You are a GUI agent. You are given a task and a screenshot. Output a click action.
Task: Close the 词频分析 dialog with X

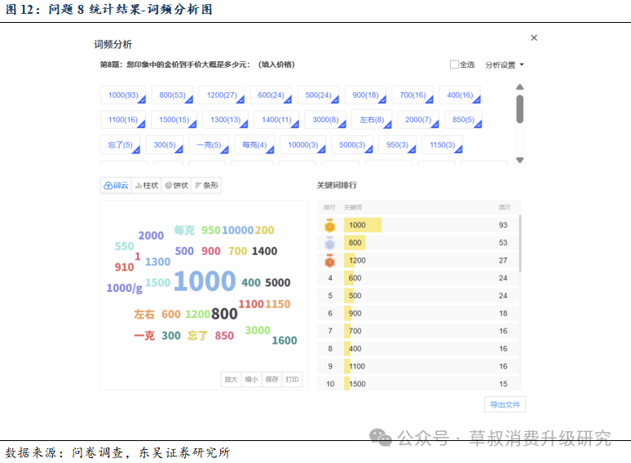pos(534,37)
